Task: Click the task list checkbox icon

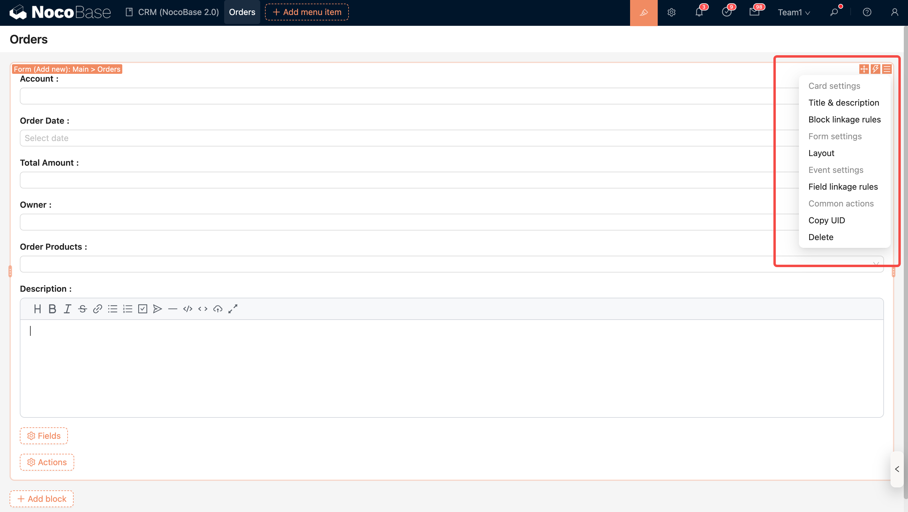Action: [142, 309]
